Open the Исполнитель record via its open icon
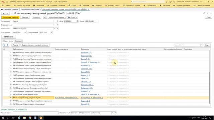Screen dimensions: 214x120 tap(57, 29)
